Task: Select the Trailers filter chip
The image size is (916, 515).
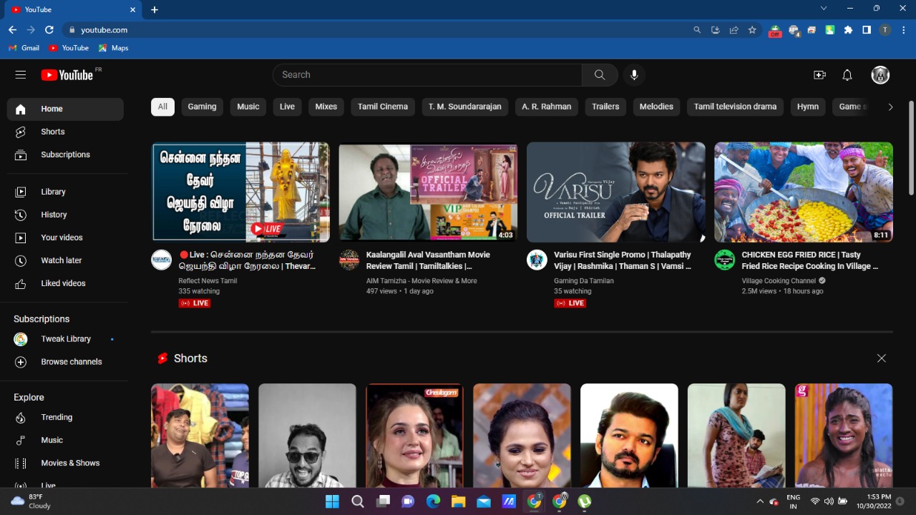Action: click(x=605, y=107)
